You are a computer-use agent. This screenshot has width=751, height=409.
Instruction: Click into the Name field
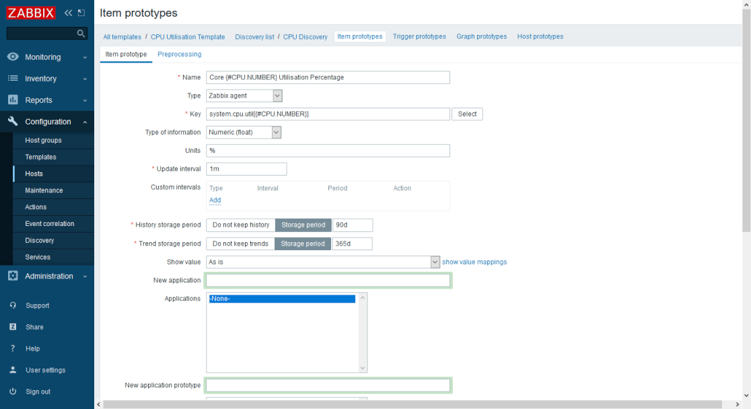pos(328,77)
